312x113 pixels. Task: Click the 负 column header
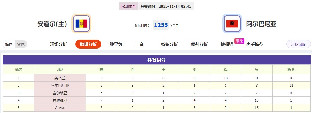pyautogui.click(x=195, y=69)
